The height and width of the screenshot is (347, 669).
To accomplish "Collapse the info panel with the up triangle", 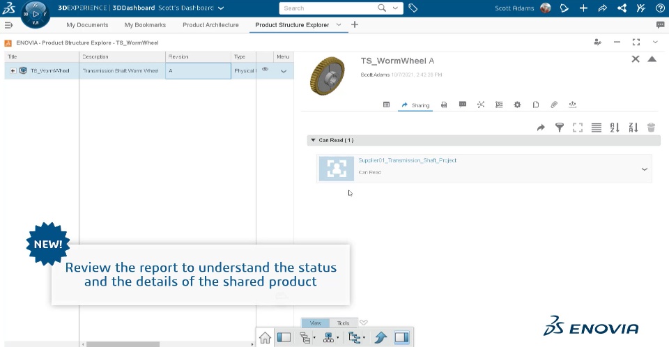I will click(652, 59).
